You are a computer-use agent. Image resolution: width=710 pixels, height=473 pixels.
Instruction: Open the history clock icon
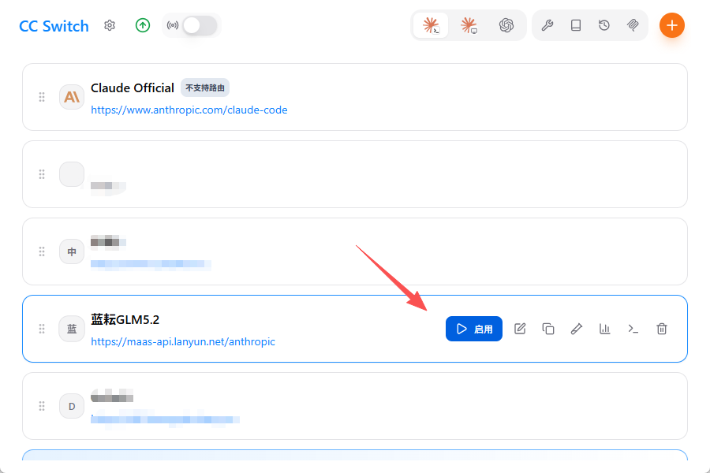[604, 25]
